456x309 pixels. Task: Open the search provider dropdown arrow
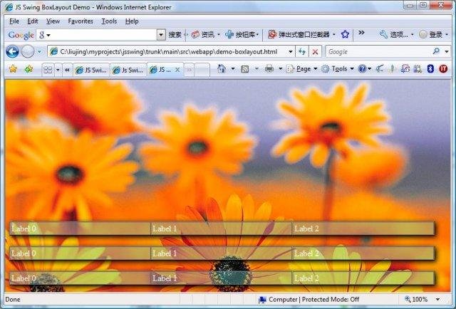click(447, 52)
